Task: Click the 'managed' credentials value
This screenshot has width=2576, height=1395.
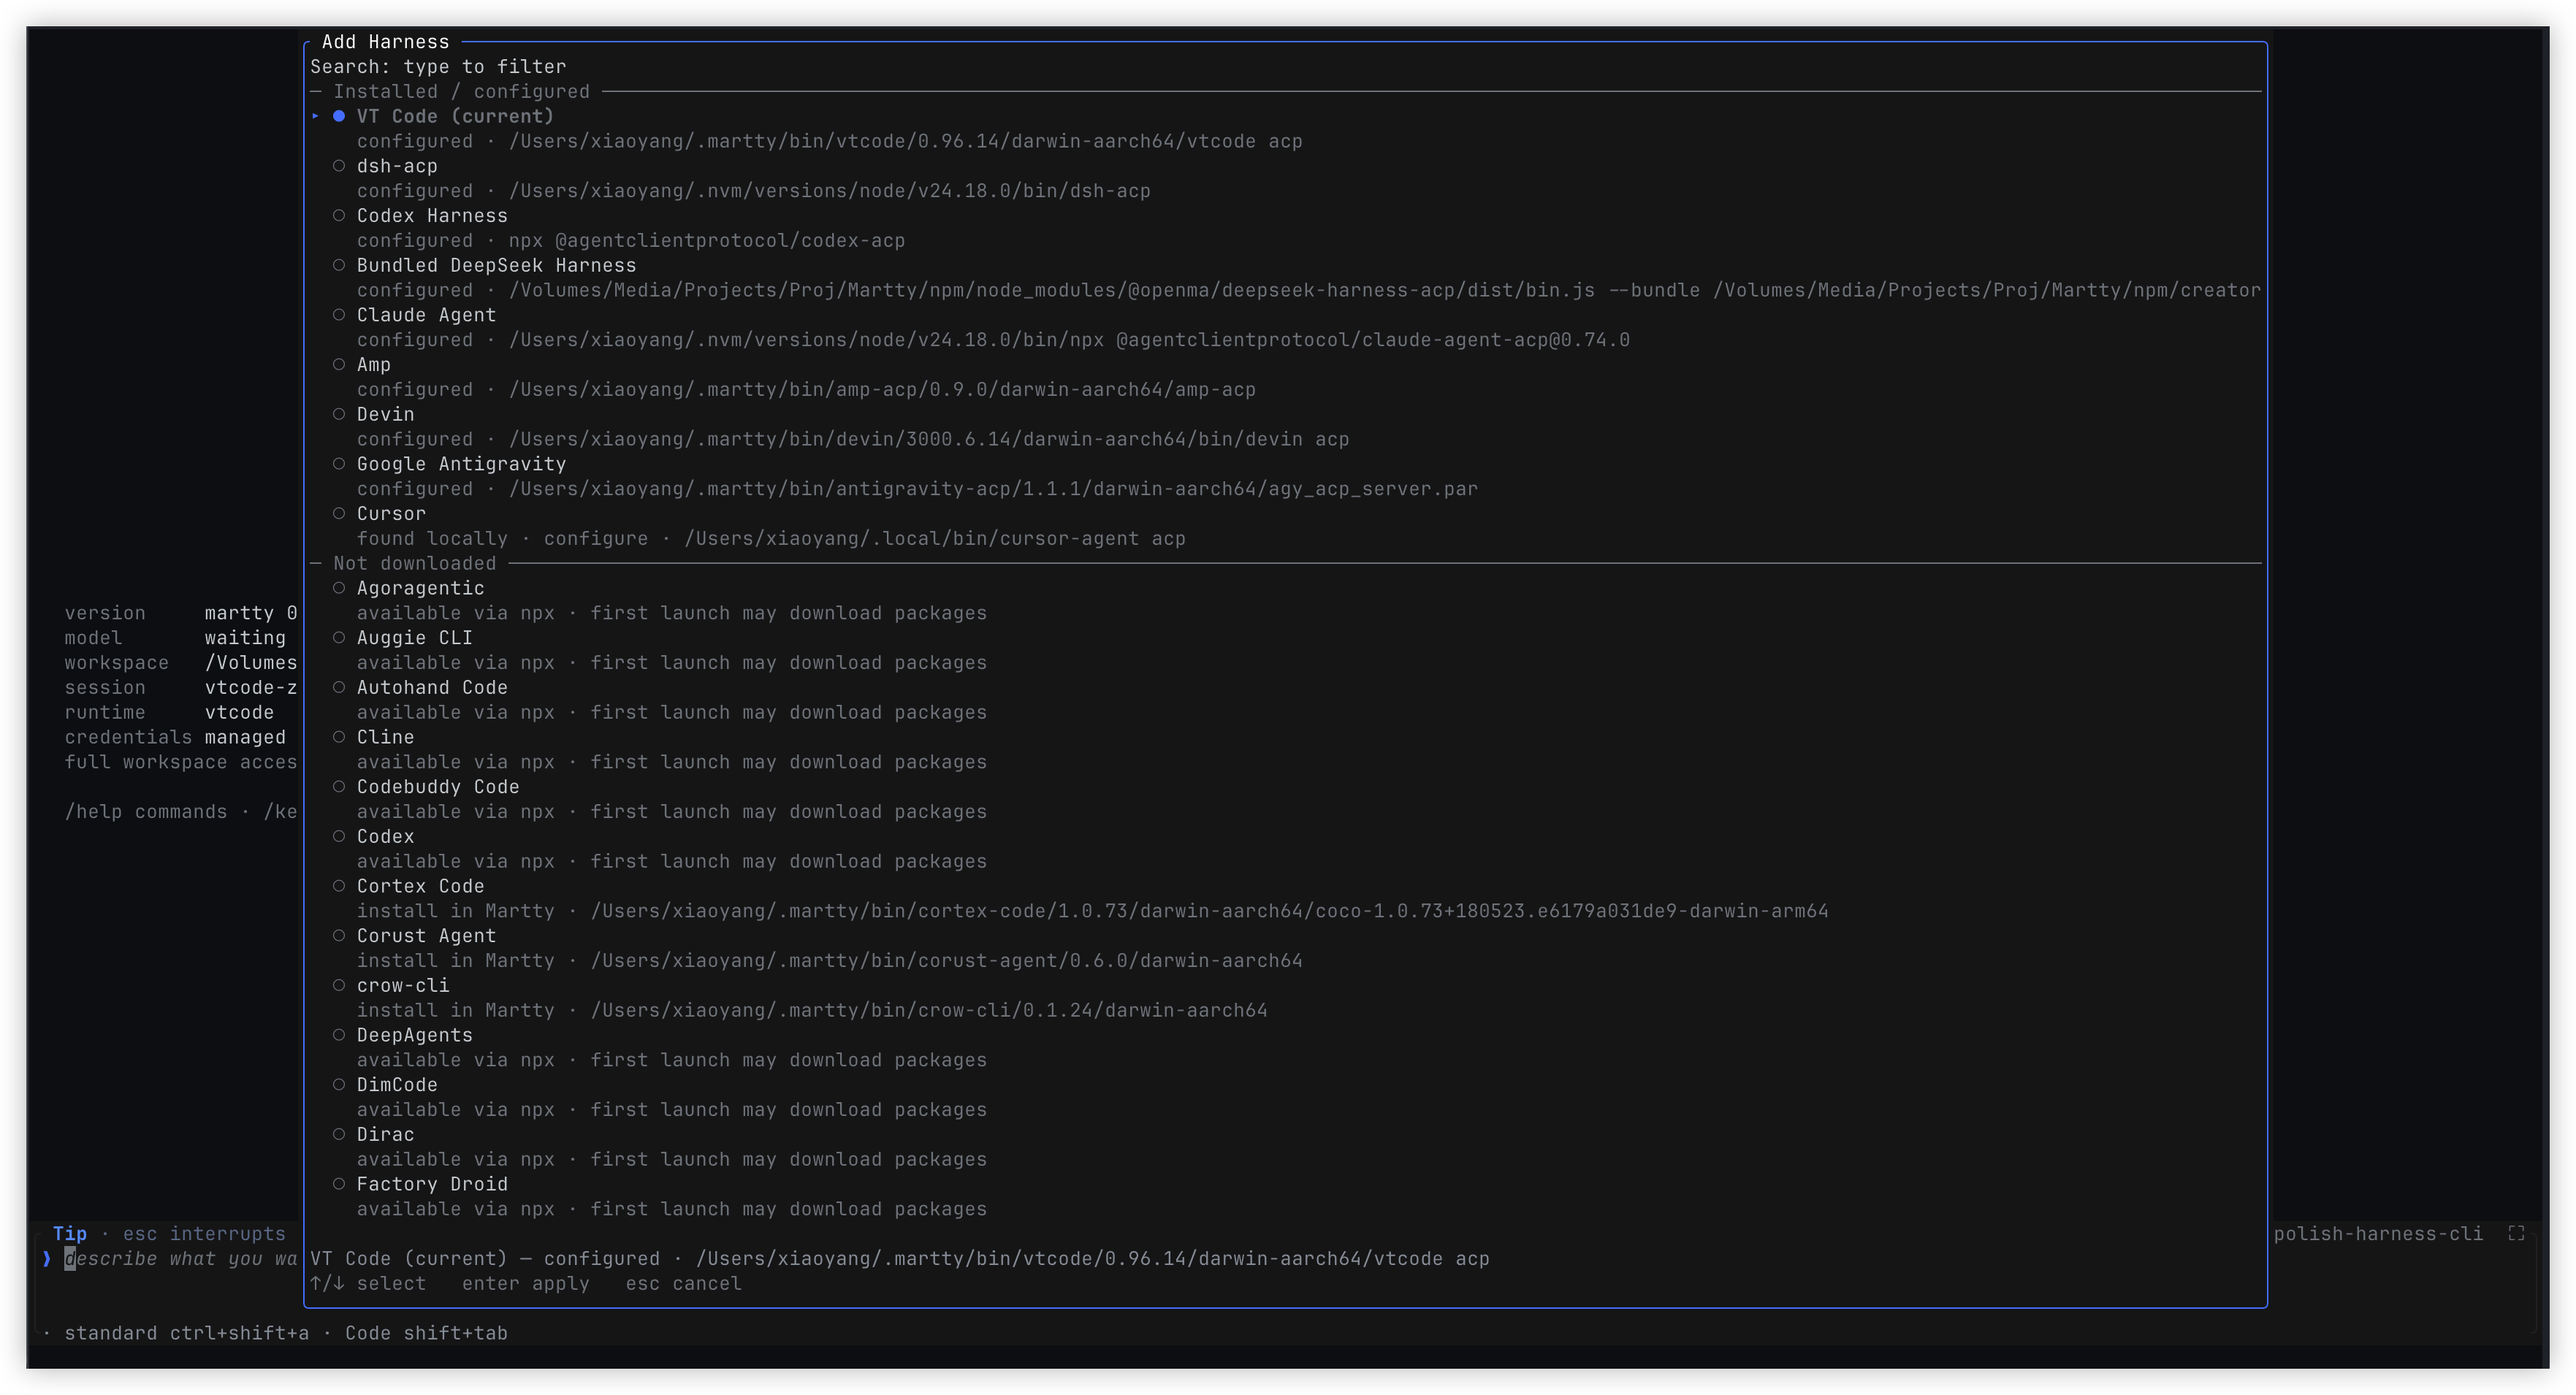Action: tap(245, 737)
